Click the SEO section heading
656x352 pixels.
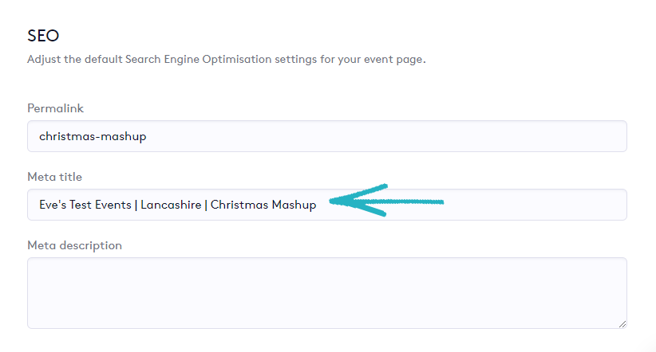pyautogui.click(x=43, y=36)
